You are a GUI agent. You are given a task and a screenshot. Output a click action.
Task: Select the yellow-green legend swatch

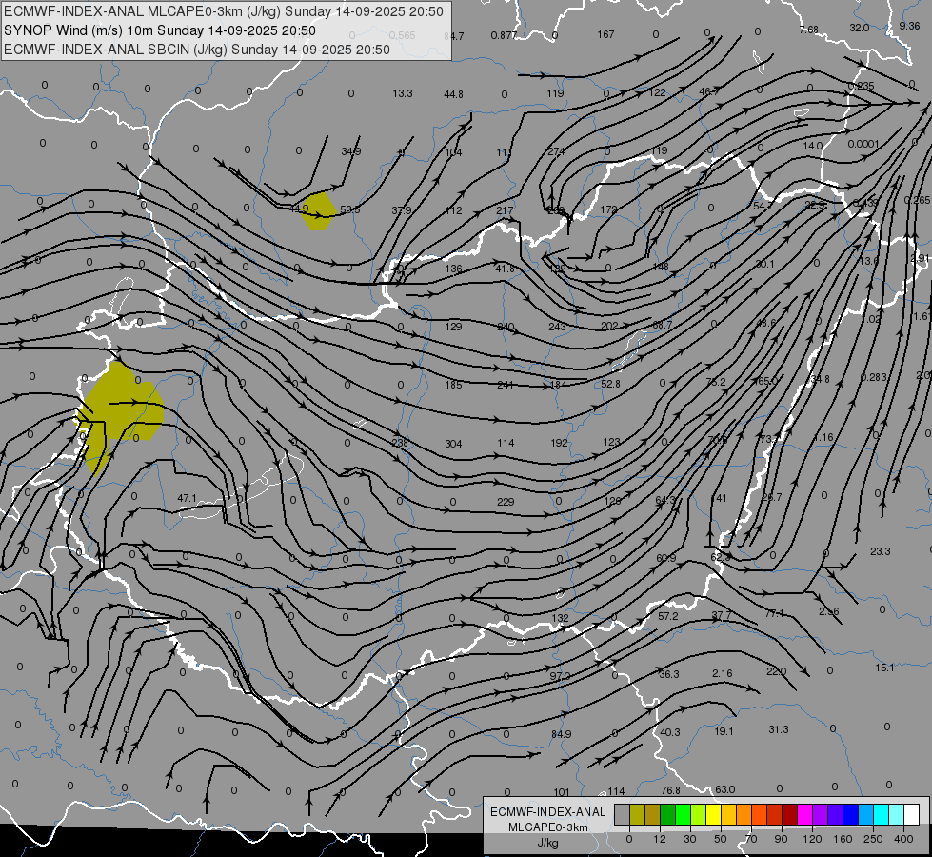[x=699, y=814]
